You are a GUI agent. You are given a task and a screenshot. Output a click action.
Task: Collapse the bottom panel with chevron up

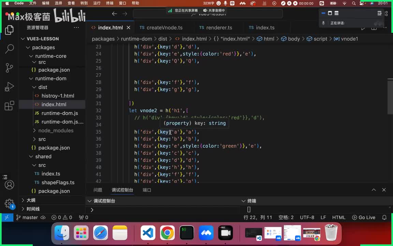(374, 190)
